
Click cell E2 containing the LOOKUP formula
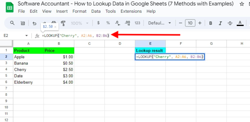(x=170, y=57)
